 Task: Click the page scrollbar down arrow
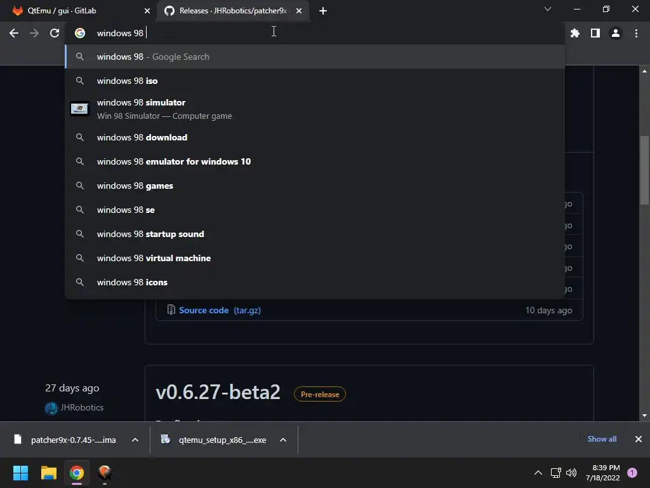pos(644,416)
